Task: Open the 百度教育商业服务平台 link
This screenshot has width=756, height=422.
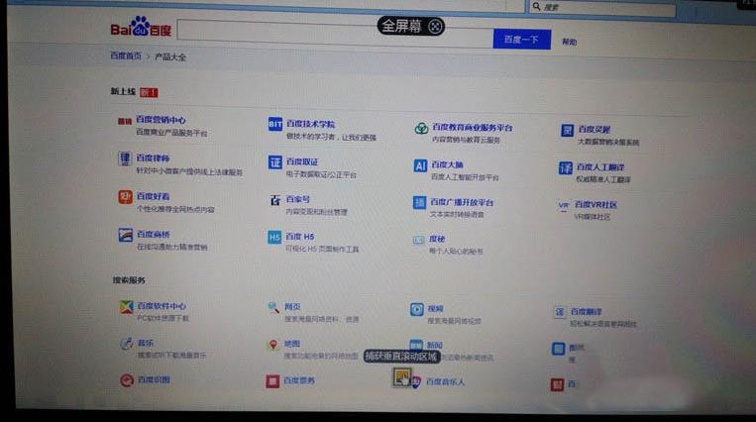Action: pyautogui.click(x=472, y=128)
